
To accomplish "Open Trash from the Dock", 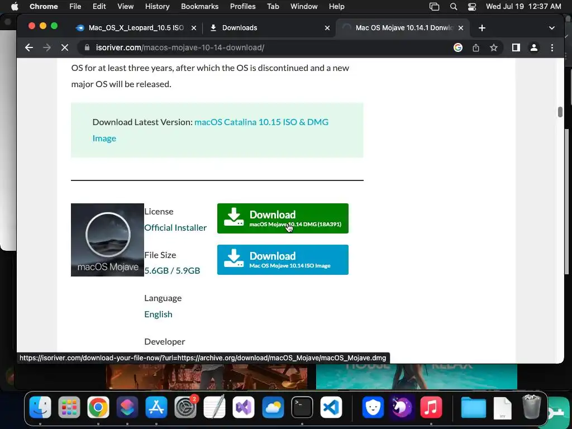I will [532, 407].
